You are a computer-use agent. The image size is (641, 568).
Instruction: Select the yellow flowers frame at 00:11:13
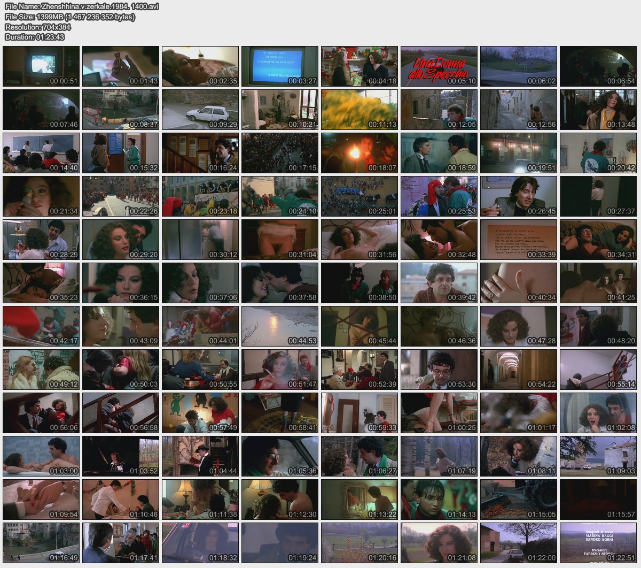(x=359, y=110)
